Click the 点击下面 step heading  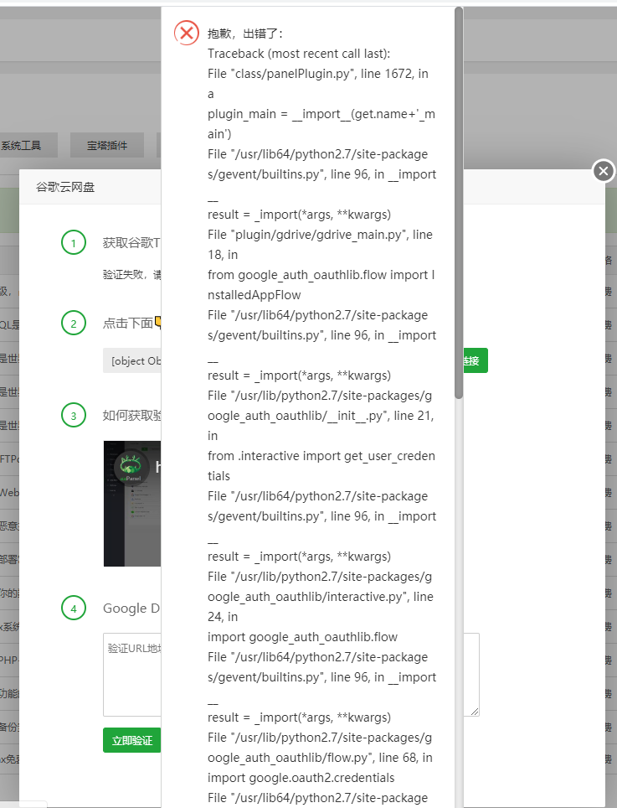pyautogui.click(x=131, y=323)
